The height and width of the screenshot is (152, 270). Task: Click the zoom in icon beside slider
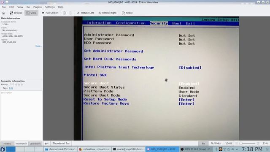258,144
